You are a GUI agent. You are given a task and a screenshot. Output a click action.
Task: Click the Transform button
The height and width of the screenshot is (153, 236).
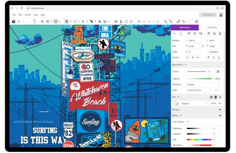[x=214, y=52]
